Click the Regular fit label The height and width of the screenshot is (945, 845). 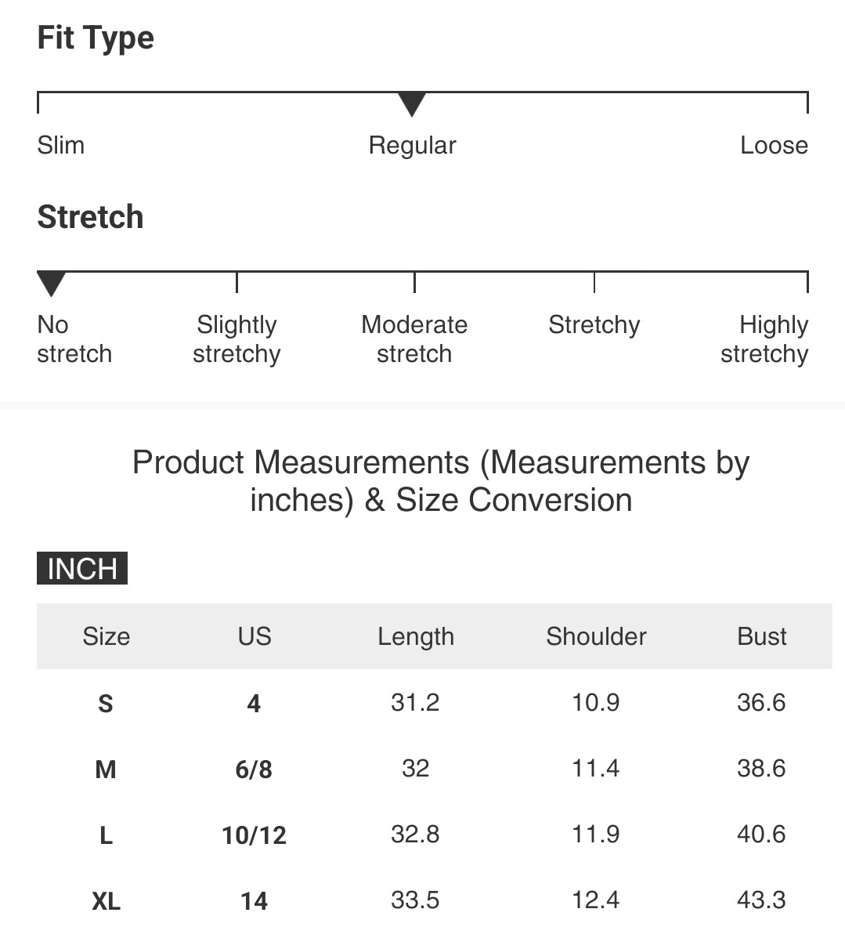tap(412, 146)
